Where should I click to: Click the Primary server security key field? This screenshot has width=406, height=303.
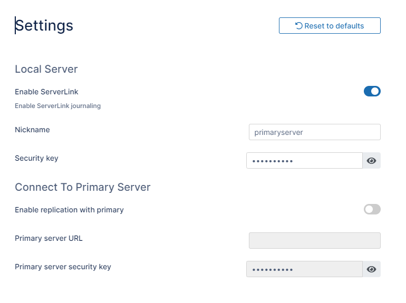point(304,269)
